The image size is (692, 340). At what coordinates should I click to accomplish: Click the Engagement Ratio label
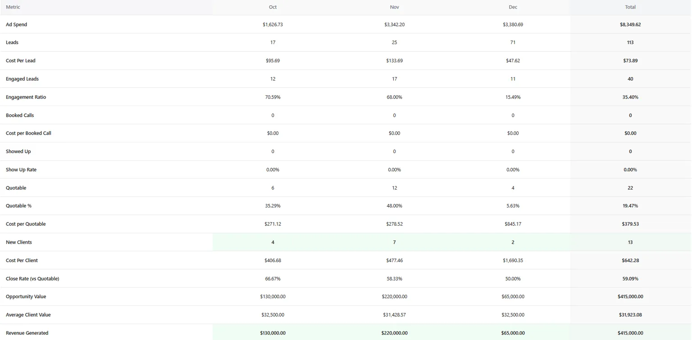pyautogui.click(x=26, y=97)
